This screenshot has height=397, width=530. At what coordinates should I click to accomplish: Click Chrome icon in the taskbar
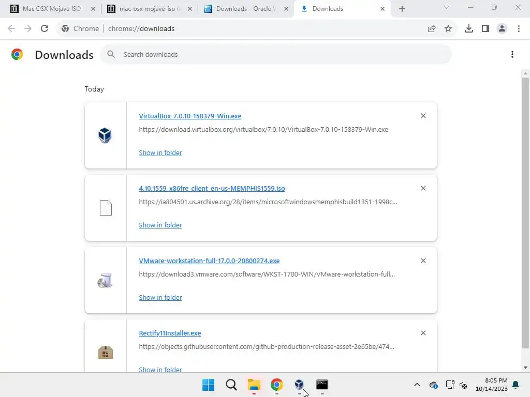tap(276, 385)
